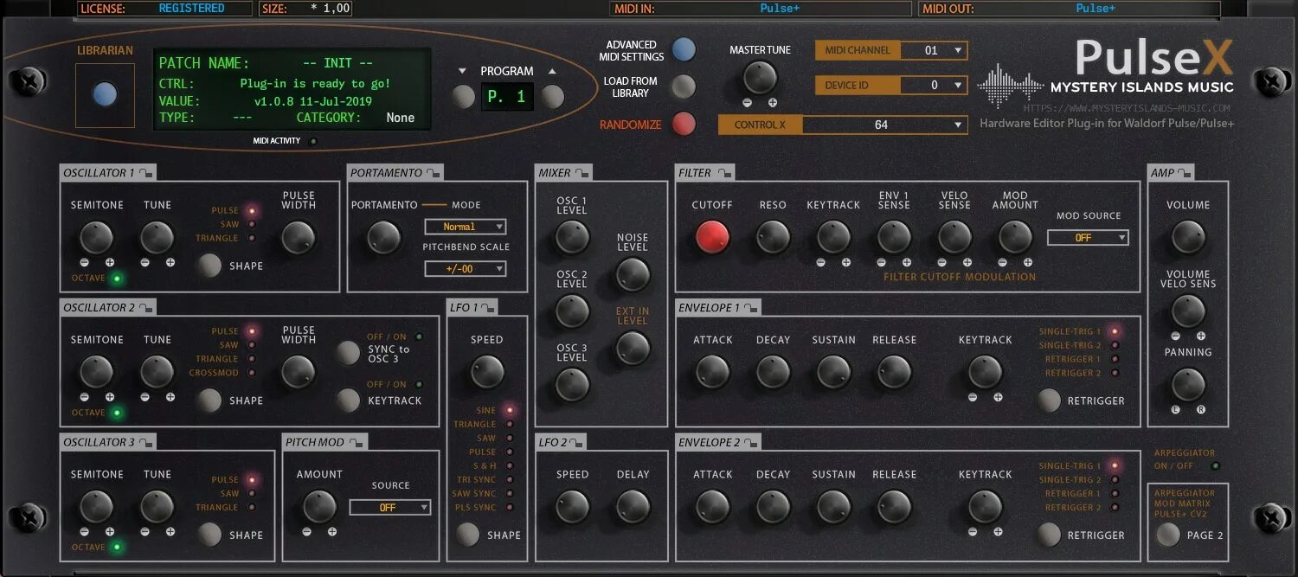This screenshot has height=577, width=1298.
Task: Toggle the Oscillator 2 Octave LED
Action: 118,413
